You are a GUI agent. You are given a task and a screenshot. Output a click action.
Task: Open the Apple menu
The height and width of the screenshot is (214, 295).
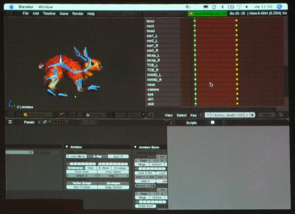pos(11,7)
